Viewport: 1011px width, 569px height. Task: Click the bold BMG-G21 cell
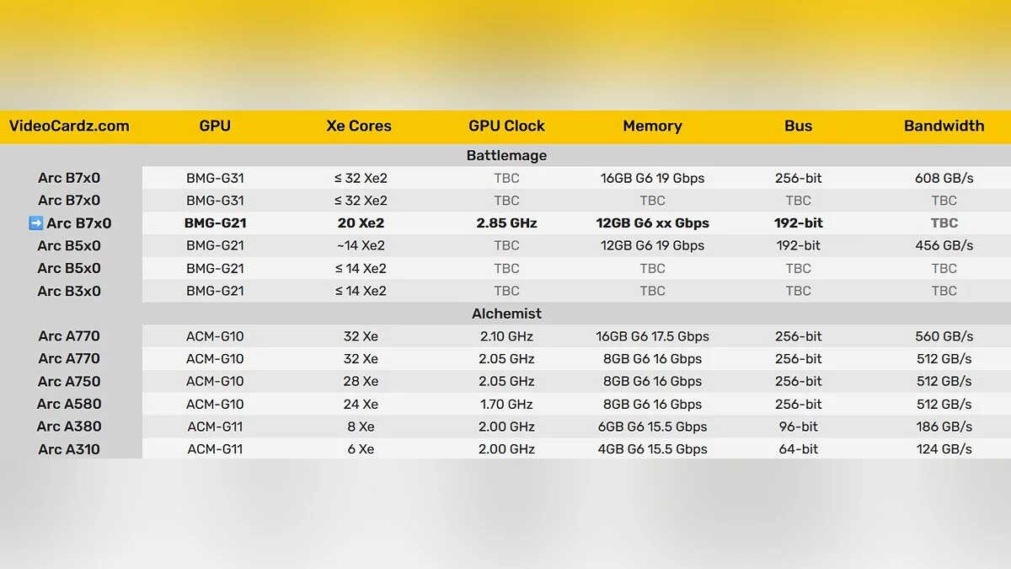(215, 223)
